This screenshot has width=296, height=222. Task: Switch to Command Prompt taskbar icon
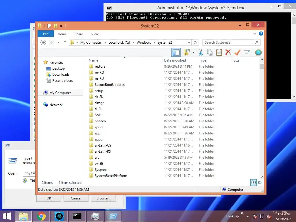pyautogui.click(x=77, y=216)
